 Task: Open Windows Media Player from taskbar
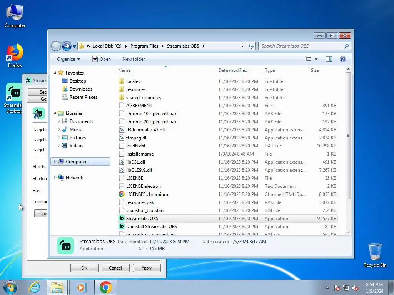81,287
